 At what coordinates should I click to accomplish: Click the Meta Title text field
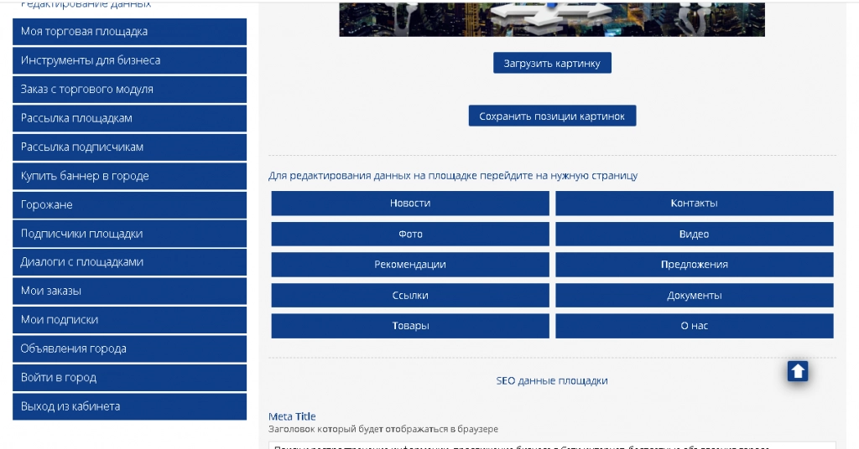point(552,445)
